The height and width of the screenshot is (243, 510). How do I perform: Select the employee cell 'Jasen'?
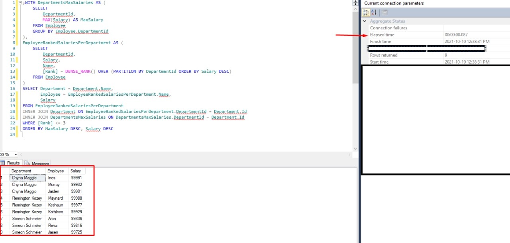tap(57, 232)
